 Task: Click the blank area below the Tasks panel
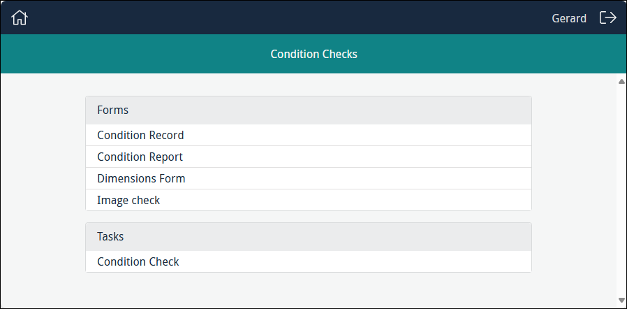308,289
